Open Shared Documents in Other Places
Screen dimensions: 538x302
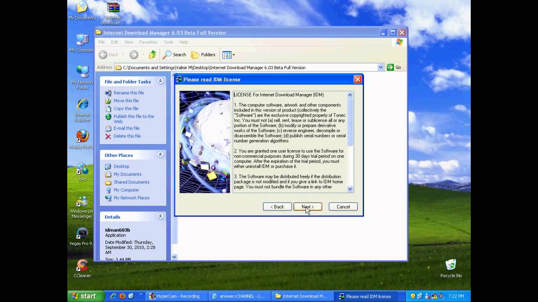132,182
